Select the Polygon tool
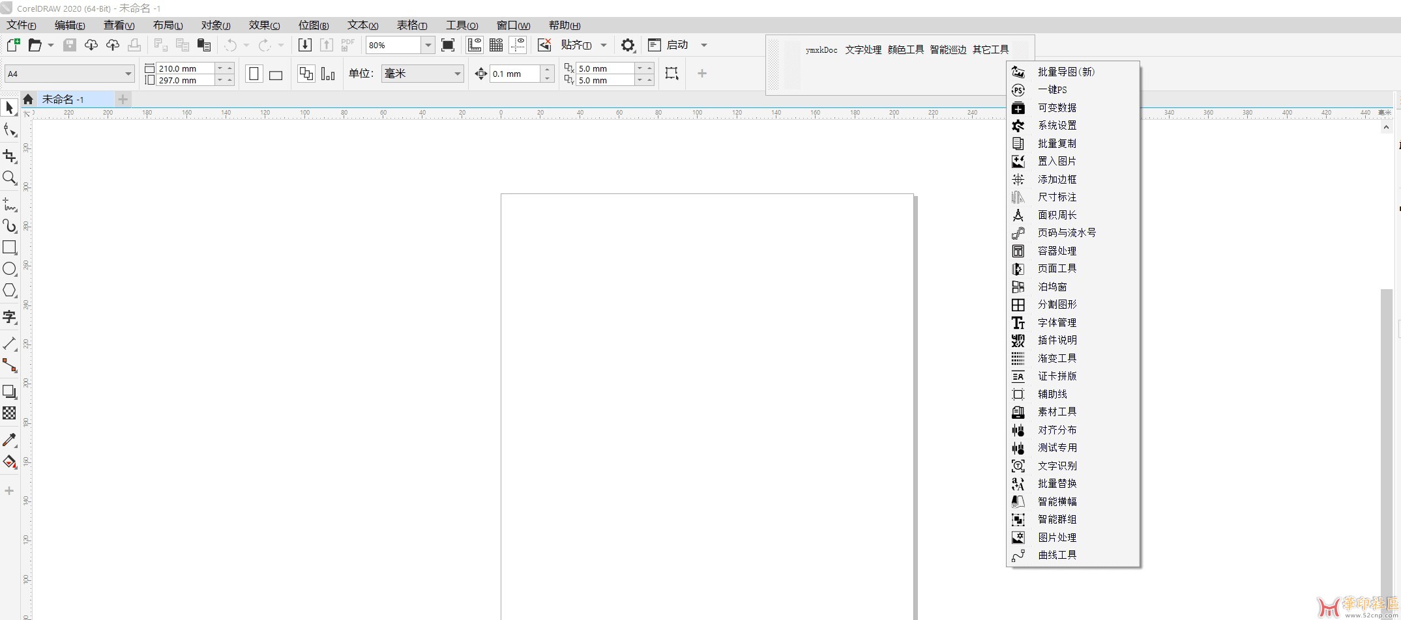1401x620 pixels. pos(9,290)
